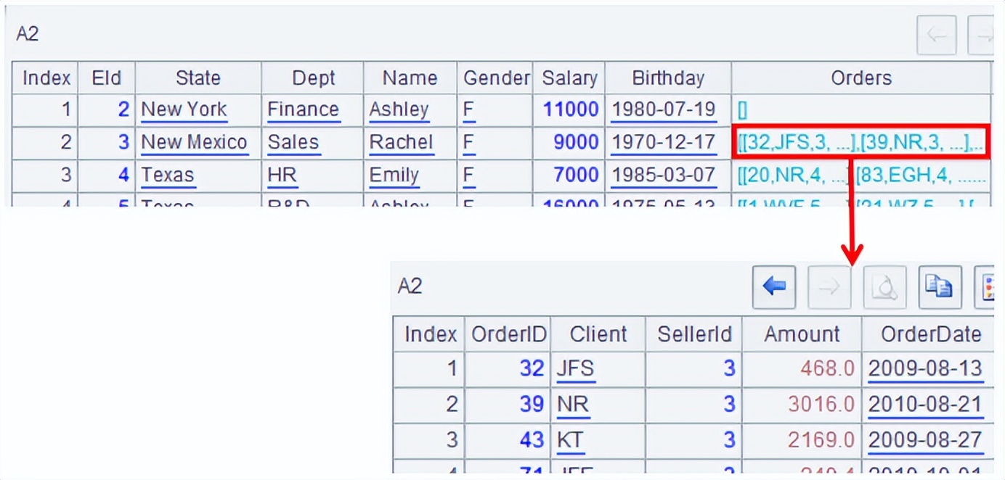
Task: Select the Orders column header
Action: [861, 78]
